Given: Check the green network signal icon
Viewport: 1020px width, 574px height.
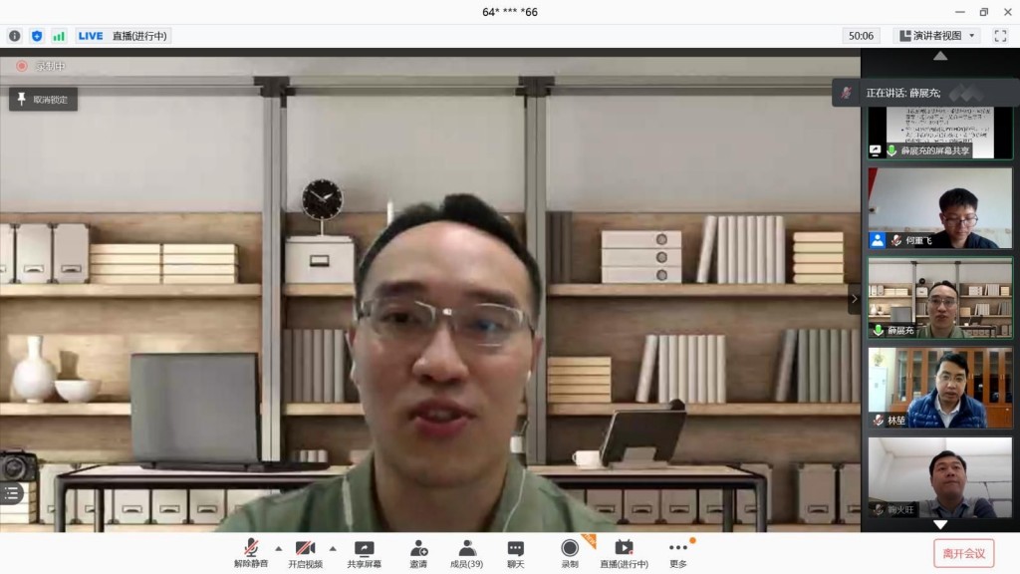Looking at the screenshot, I should pyautogui.click(x=59, y=36).
